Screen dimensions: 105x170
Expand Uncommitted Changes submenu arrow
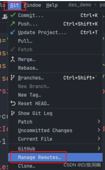tap(99, 130)
